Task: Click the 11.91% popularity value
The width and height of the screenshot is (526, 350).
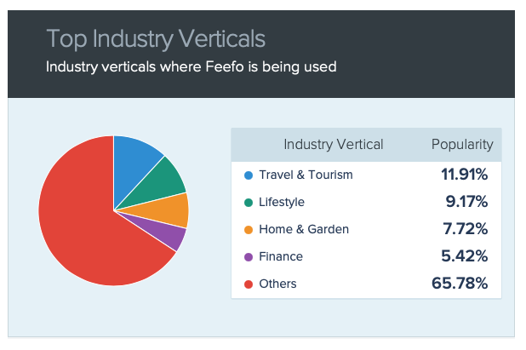Action: (x=464, y=175)
